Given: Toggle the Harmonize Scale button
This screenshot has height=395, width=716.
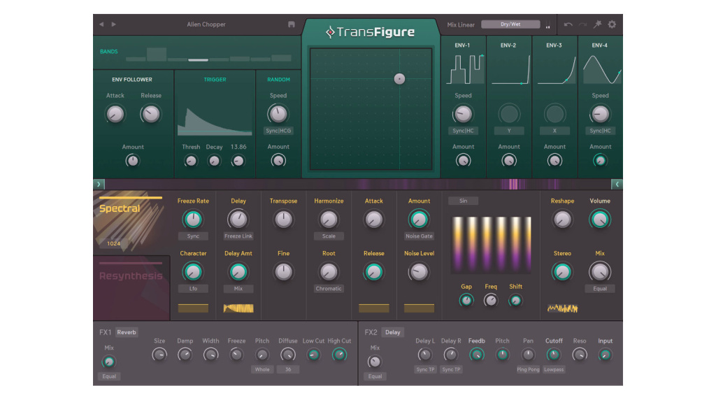Looking at the screenshot, I should (329, 236).
